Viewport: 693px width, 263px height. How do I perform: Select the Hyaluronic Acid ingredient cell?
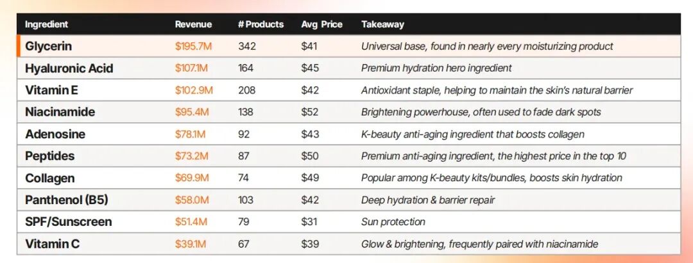coord(69,68)
